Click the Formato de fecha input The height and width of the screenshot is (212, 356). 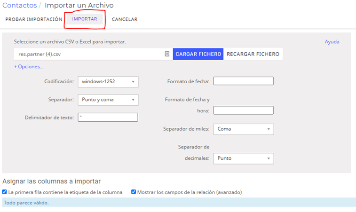tap(244, 81)
